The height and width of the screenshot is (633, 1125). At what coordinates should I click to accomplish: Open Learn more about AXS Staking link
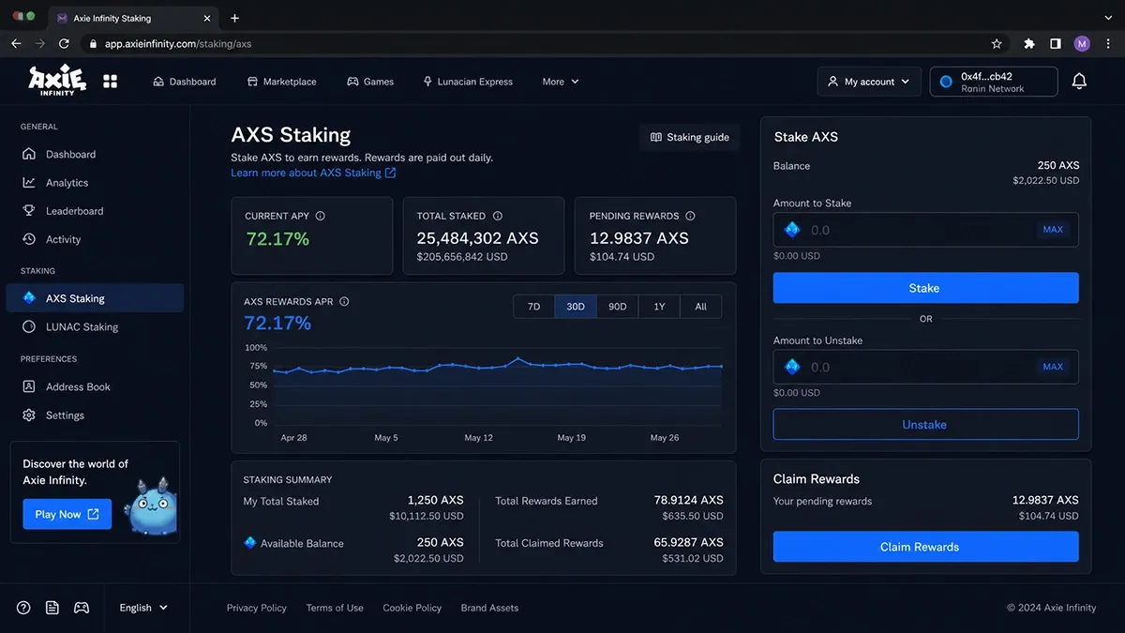point(313,173)
